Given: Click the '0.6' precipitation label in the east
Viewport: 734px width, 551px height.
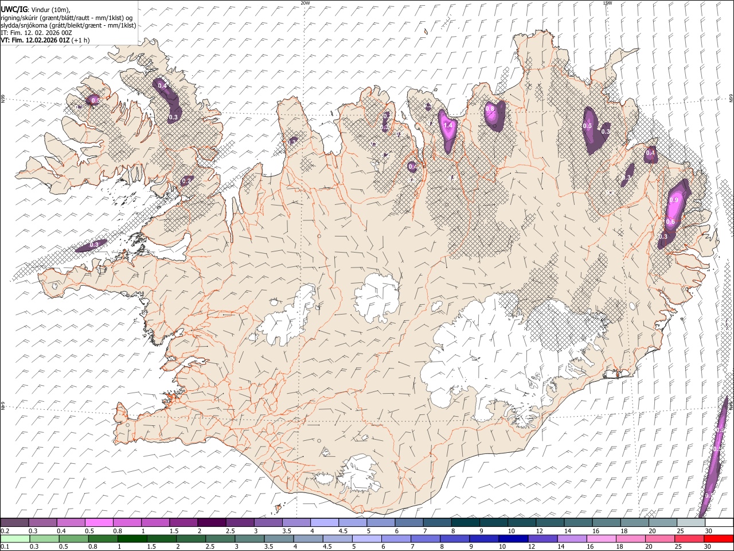Looking at the screenshot, I should (x=670, y=222).
